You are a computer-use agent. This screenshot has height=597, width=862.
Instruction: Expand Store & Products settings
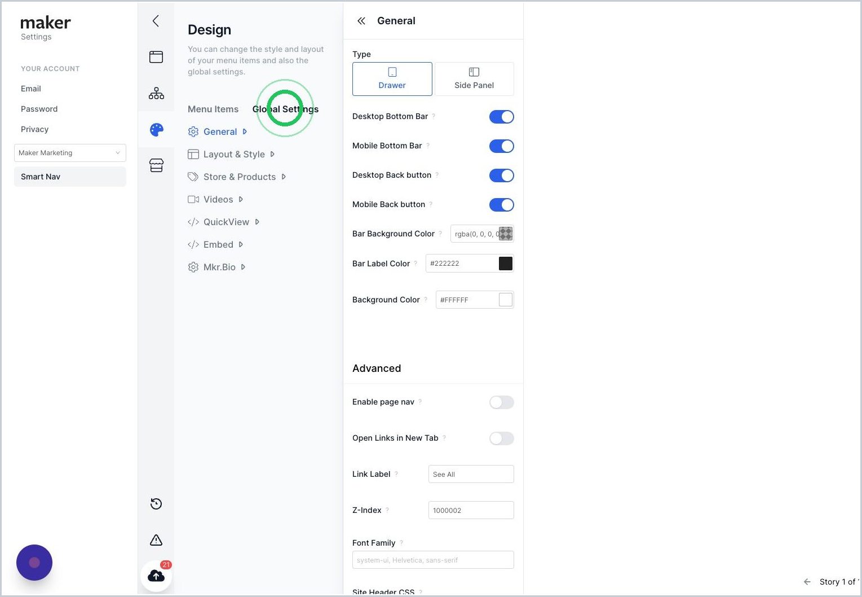click(x=237, y=177)
